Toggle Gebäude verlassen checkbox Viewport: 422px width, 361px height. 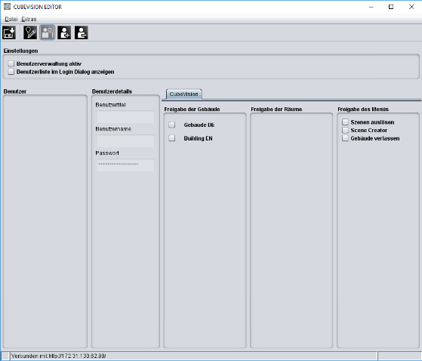coord(345,138)
